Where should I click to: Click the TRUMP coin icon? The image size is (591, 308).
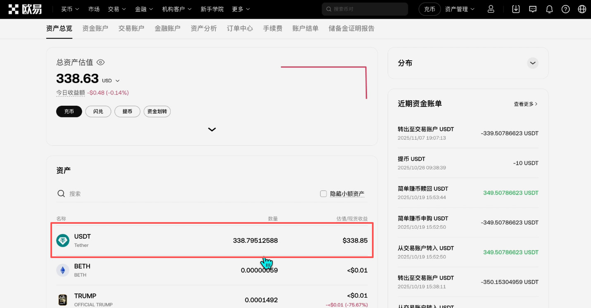(63, 300)
